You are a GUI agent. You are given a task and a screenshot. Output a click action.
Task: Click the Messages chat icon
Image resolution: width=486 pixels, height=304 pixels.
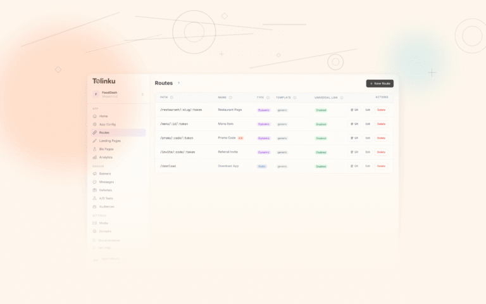tap(94, 182)
